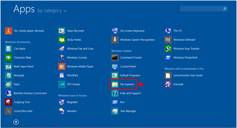Launch Windows Easy Transfer icon
The height and width of the screenshot is (128, 237).
pos(168,49)
